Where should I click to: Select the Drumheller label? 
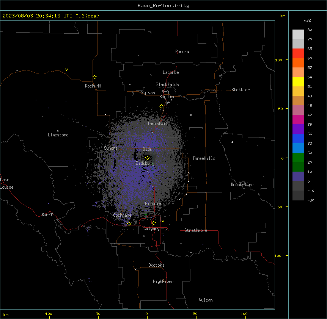pyautogui.click(x=242, y=185)
